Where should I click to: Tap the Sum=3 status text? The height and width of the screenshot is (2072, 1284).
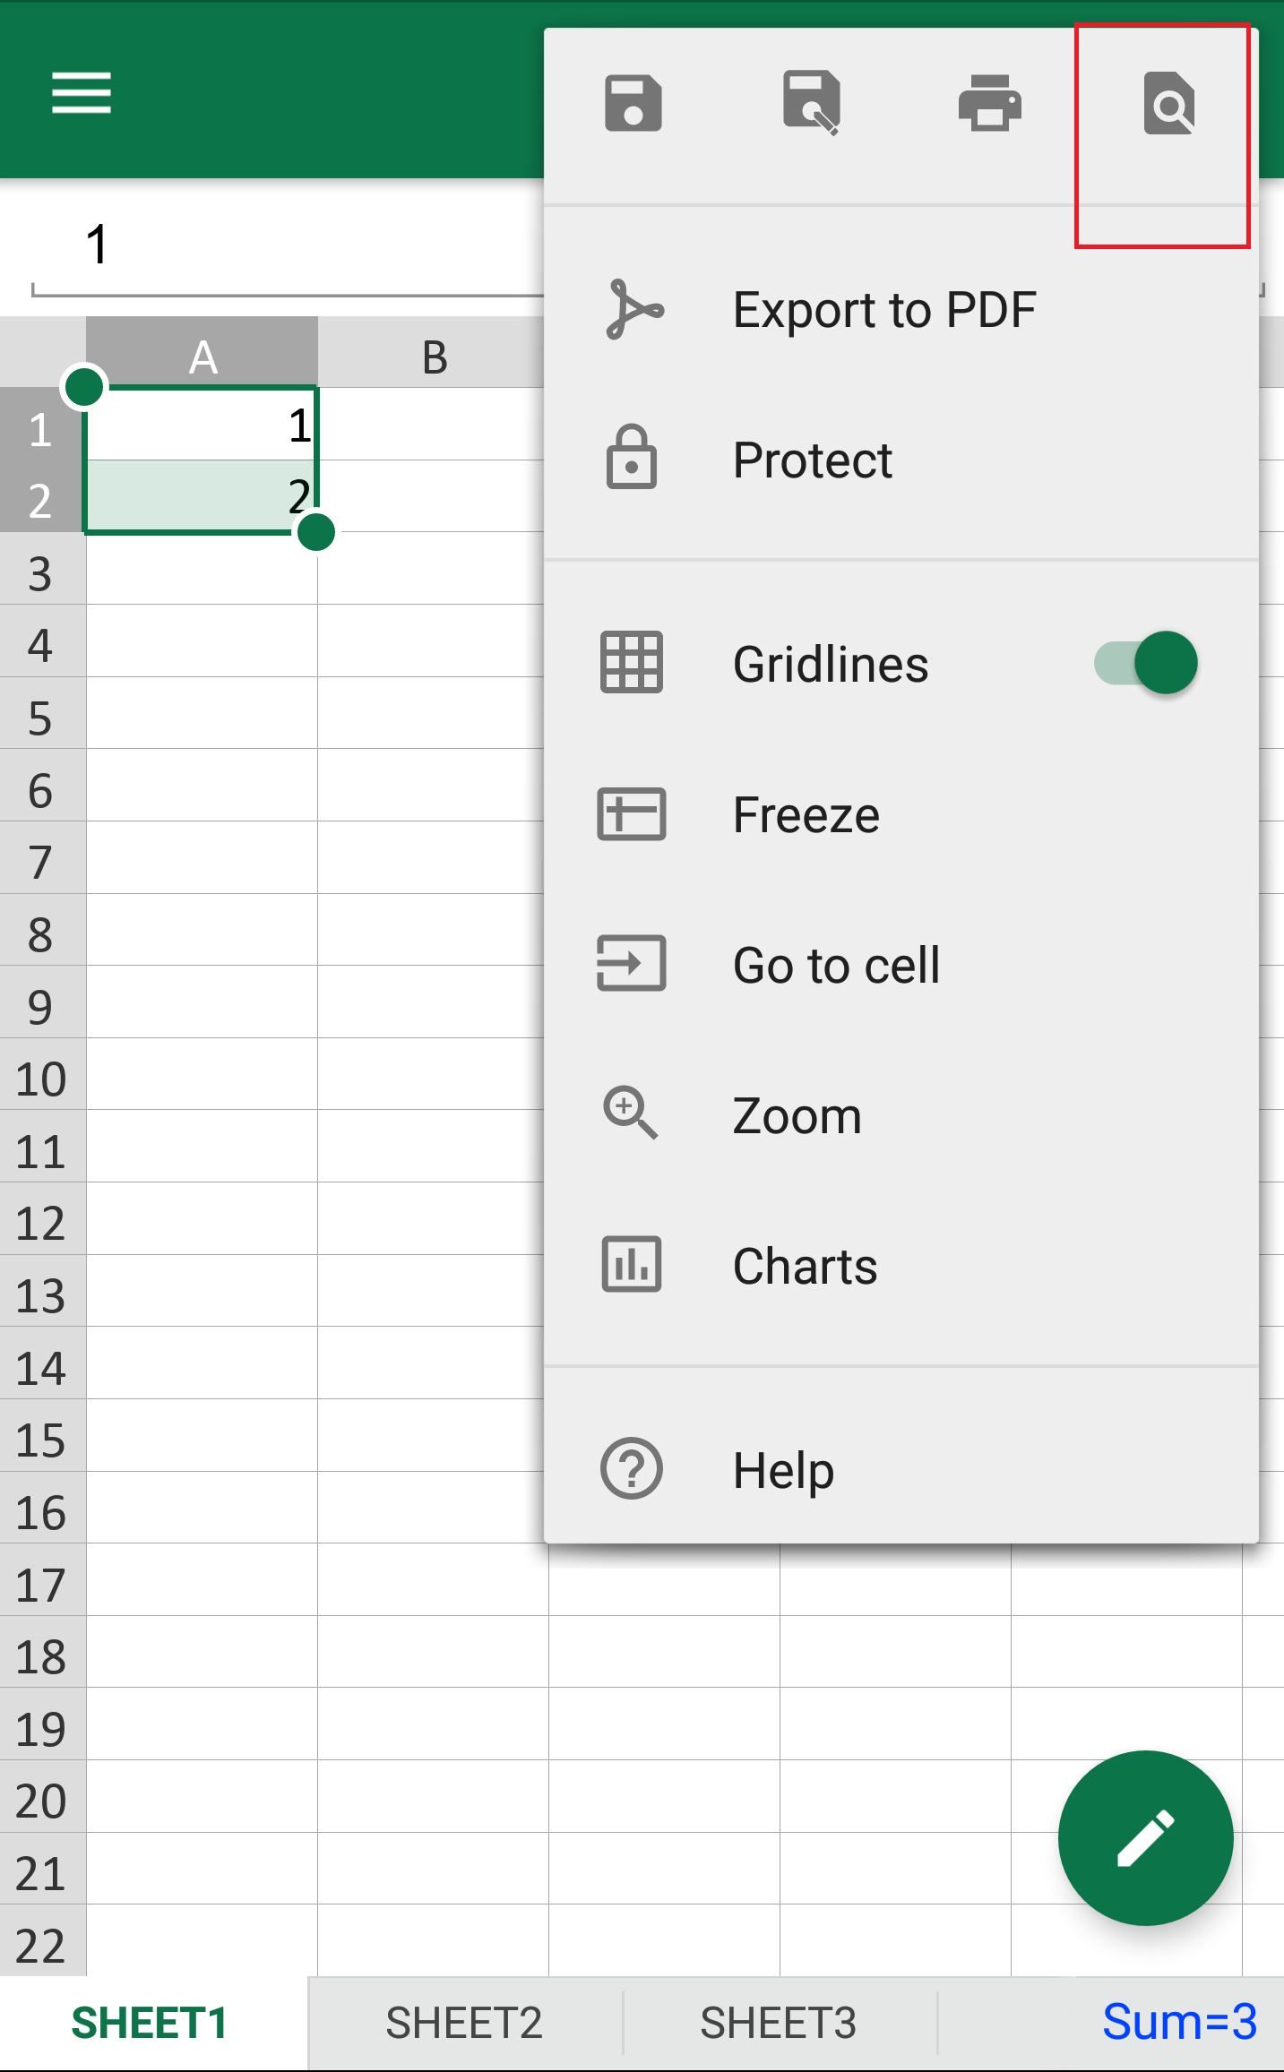1179,2022
